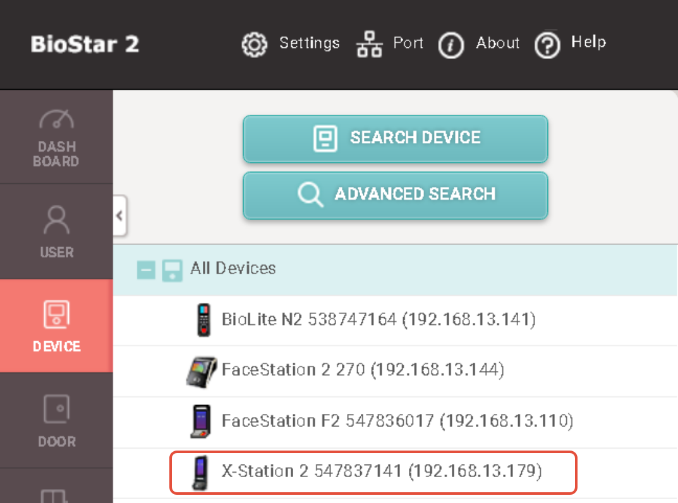Switch to the User sidebar tab
Screen dimensions: 678x503
click(57, 232)
